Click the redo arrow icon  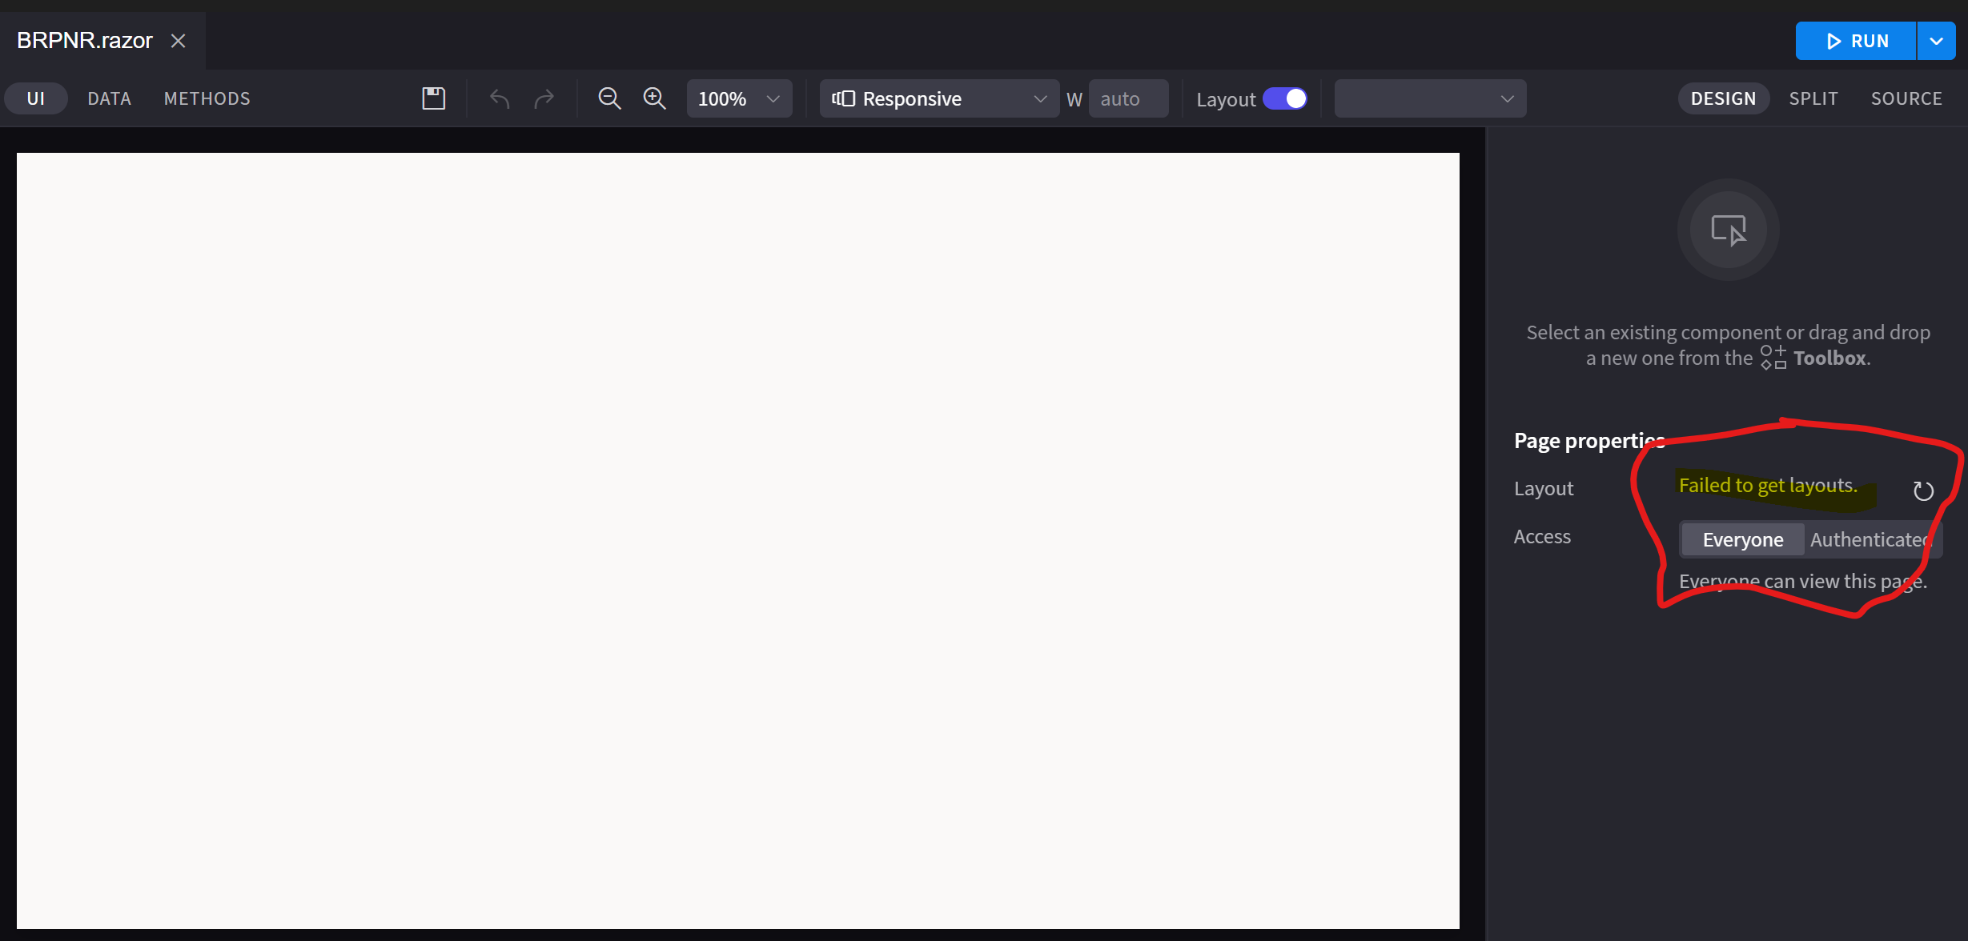pyautogui.click(x=544, y=98)
